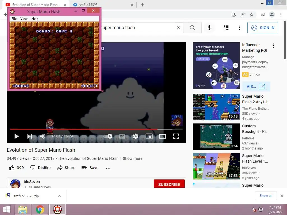The height and width of the screenshot is (215, 287).
Task: Switch to the smf1b15393 browser tab
Action: pyautogui.click(x=103, y=5)
